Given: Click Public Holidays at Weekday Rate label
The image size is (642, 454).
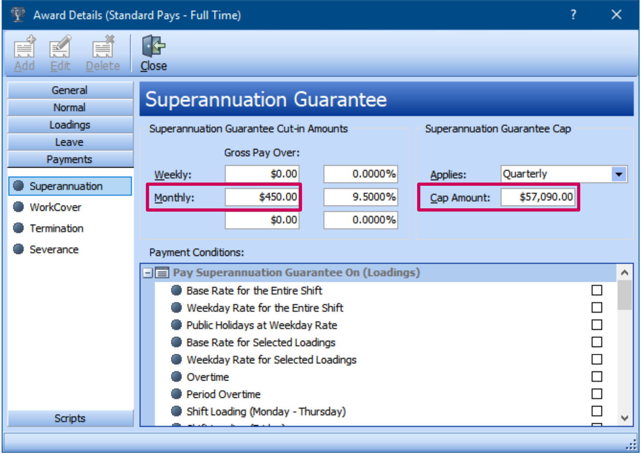Looking at the screenshot, I should [262, 325].
